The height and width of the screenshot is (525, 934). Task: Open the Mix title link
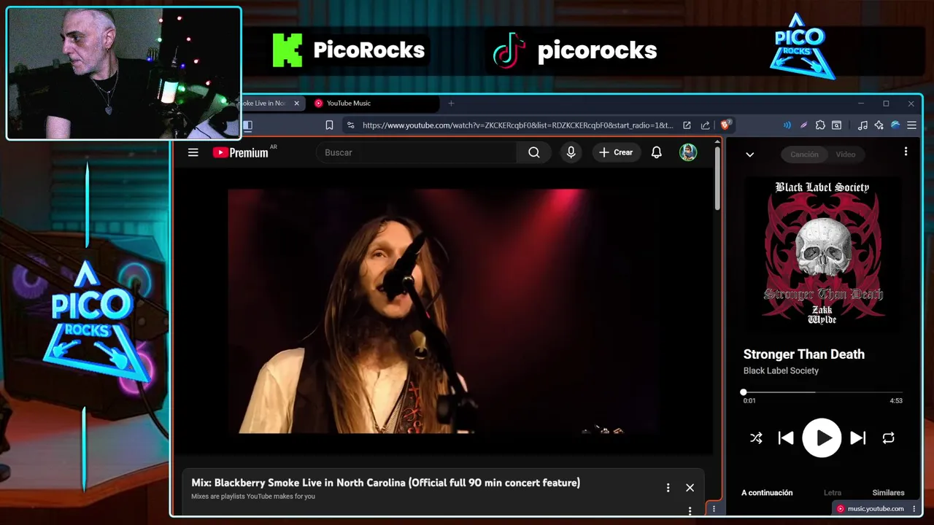click(x=385, y=483)
